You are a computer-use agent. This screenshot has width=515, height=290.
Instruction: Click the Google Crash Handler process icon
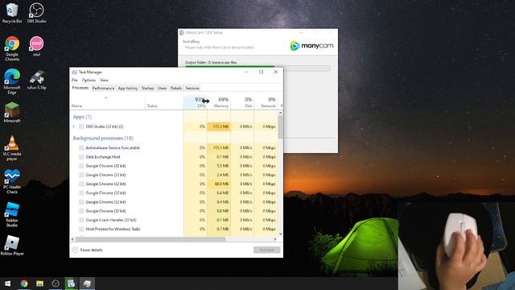[x=81, y=220]
